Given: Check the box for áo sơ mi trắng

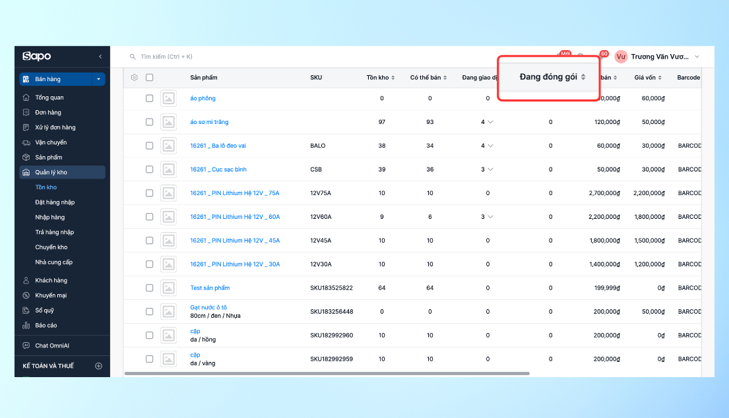Looking at the screenshot, I should [150, 122].
